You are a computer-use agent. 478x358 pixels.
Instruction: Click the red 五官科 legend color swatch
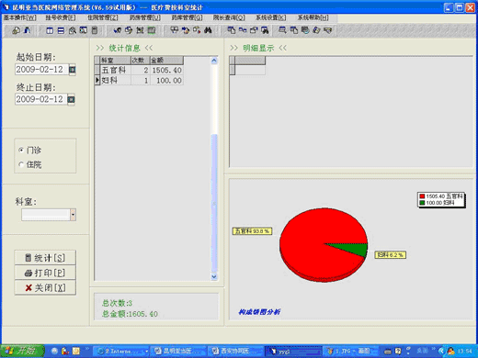click(422, 196)
